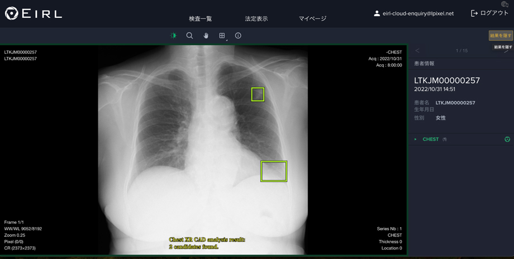Click the info overlay icon
The height and width of the screenshot is (259, 514).
(239, 36)
